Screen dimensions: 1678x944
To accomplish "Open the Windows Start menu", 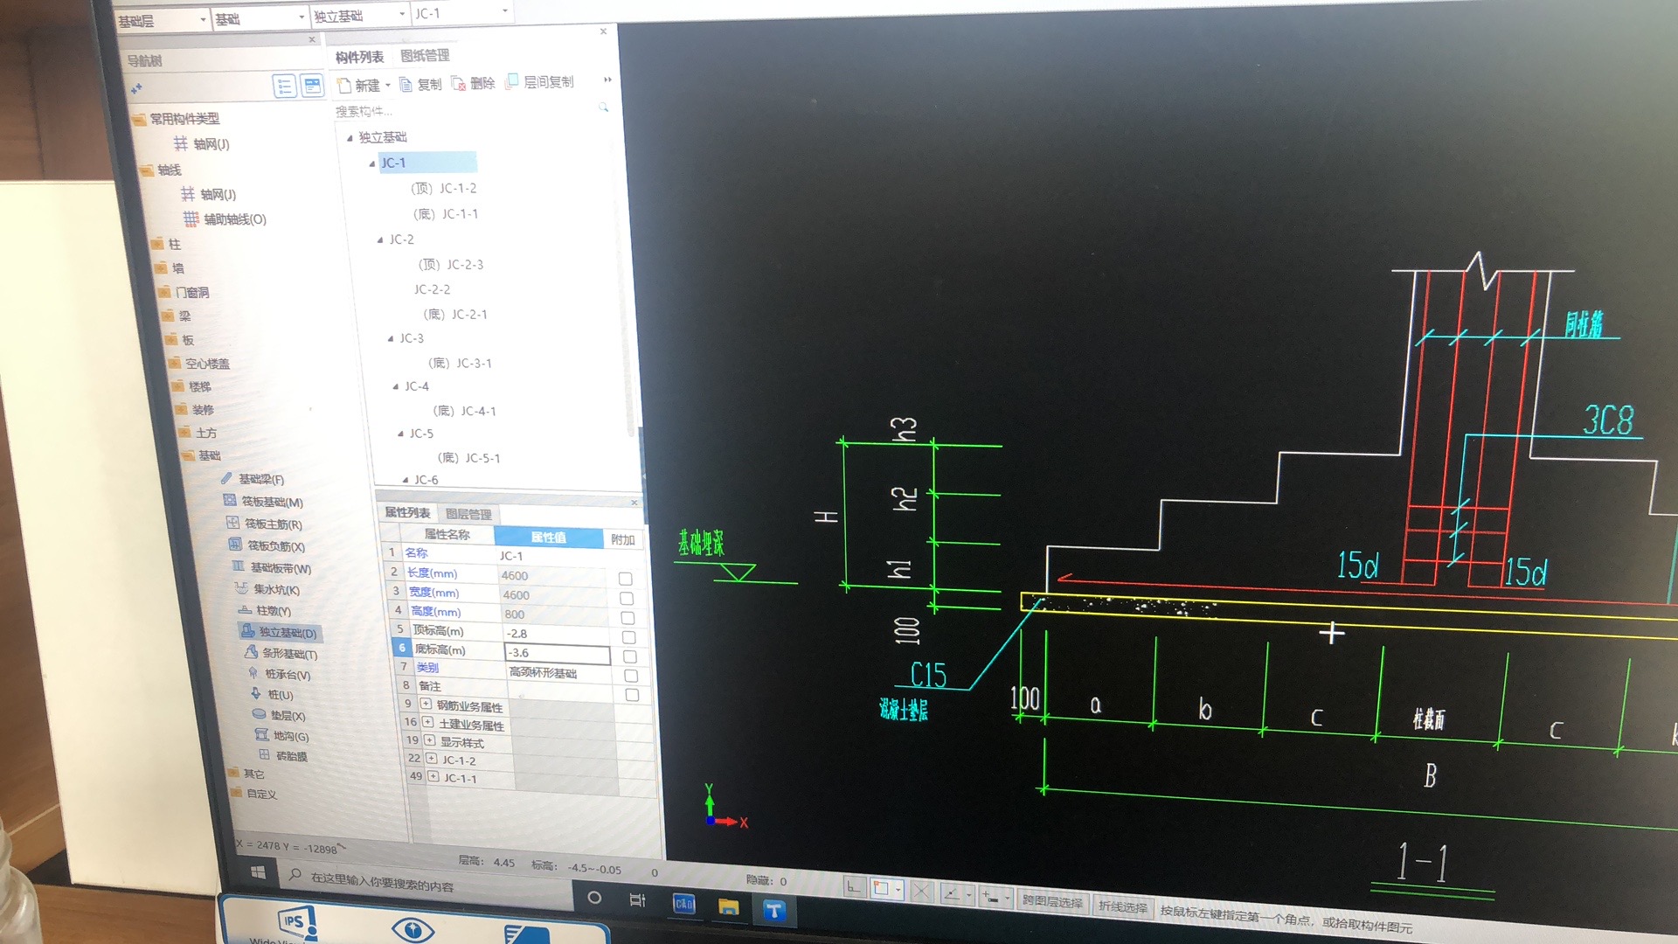I will [258, 872].
